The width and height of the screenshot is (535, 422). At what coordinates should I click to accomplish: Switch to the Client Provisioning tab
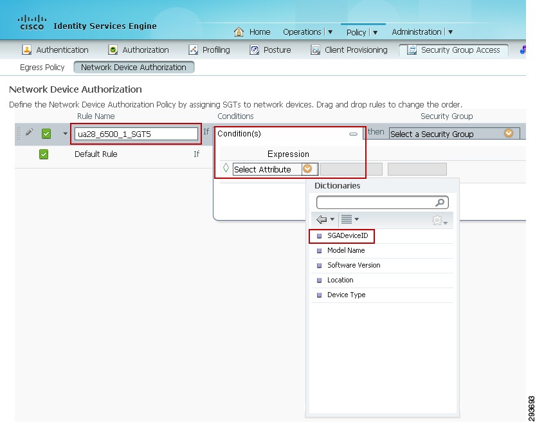(356, 50)
